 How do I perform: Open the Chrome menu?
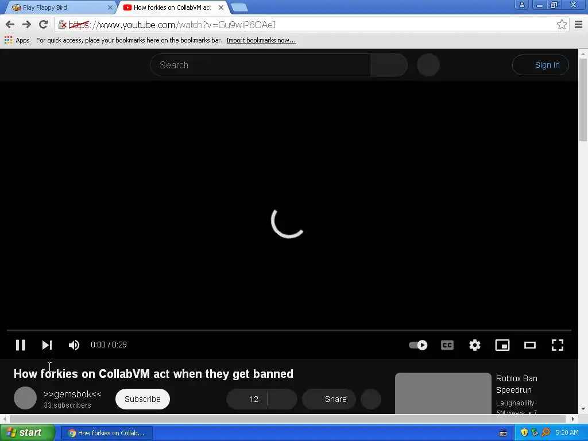click(x=579, y=25)
